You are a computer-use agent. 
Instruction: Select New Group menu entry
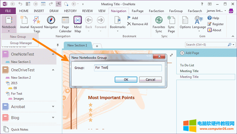point(20,37)
